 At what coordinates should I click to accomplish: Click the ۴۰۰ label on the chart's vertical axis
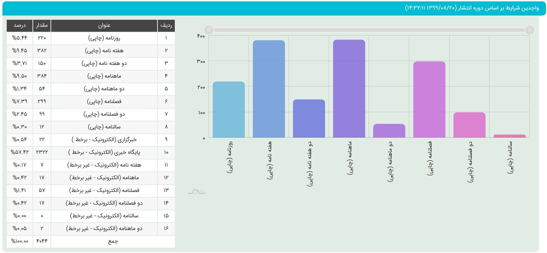click(x=201, y=36)
